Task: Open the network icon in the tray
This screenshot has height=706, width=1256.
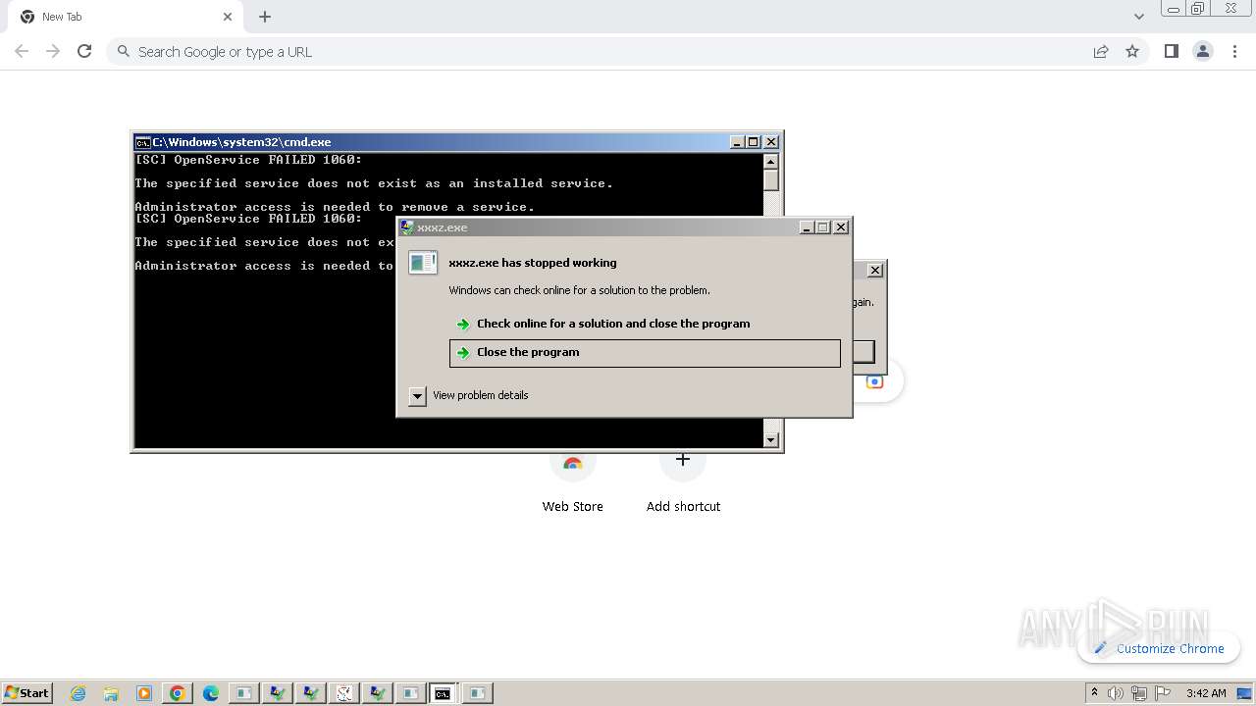Action: (1139, 693)
